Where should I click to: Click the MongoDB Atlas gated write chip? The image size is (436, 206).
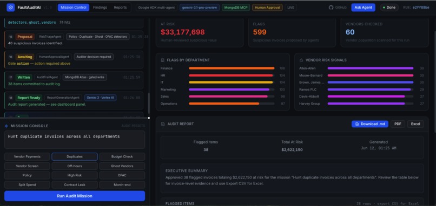(x=84, y=77)
